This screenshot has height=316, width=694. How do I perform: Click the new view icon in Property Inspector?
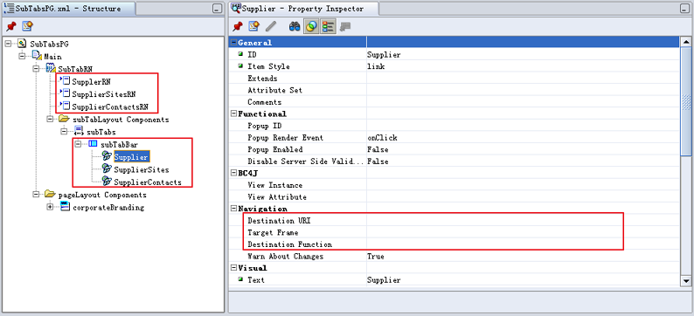click(x=253, y=26)
